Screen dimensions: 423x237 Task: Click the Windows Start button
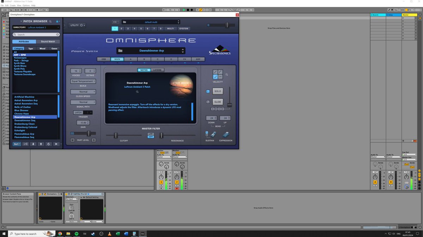pyautogui.click(x=4, y=233)
